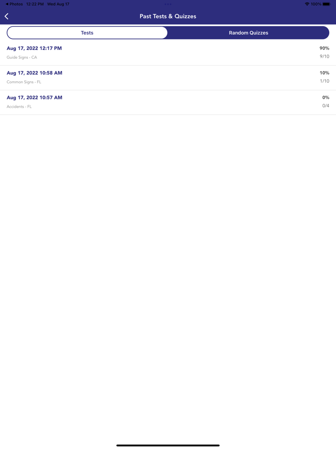The height and width of the screenshot is (449, 336).
Task: Open the Aug 17, 2022 10:58 AM test
Action: (x=34, y=73)
